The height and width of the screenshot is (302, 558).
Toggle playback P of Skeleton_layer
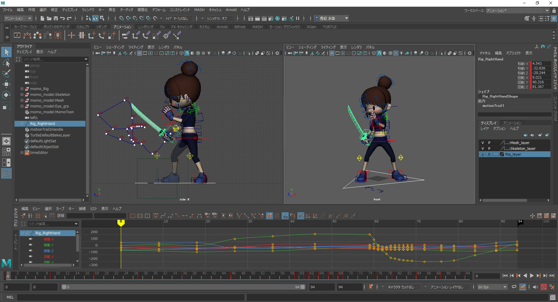click(489, 148)
